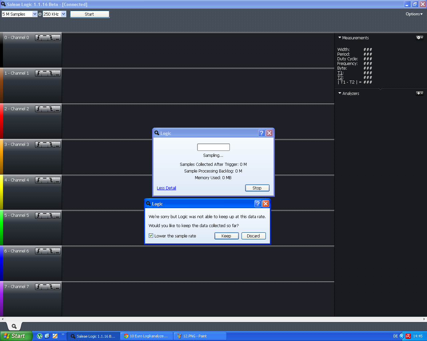
Task: Click the Duty Cycle measurement label
Action: coord(348,59)
